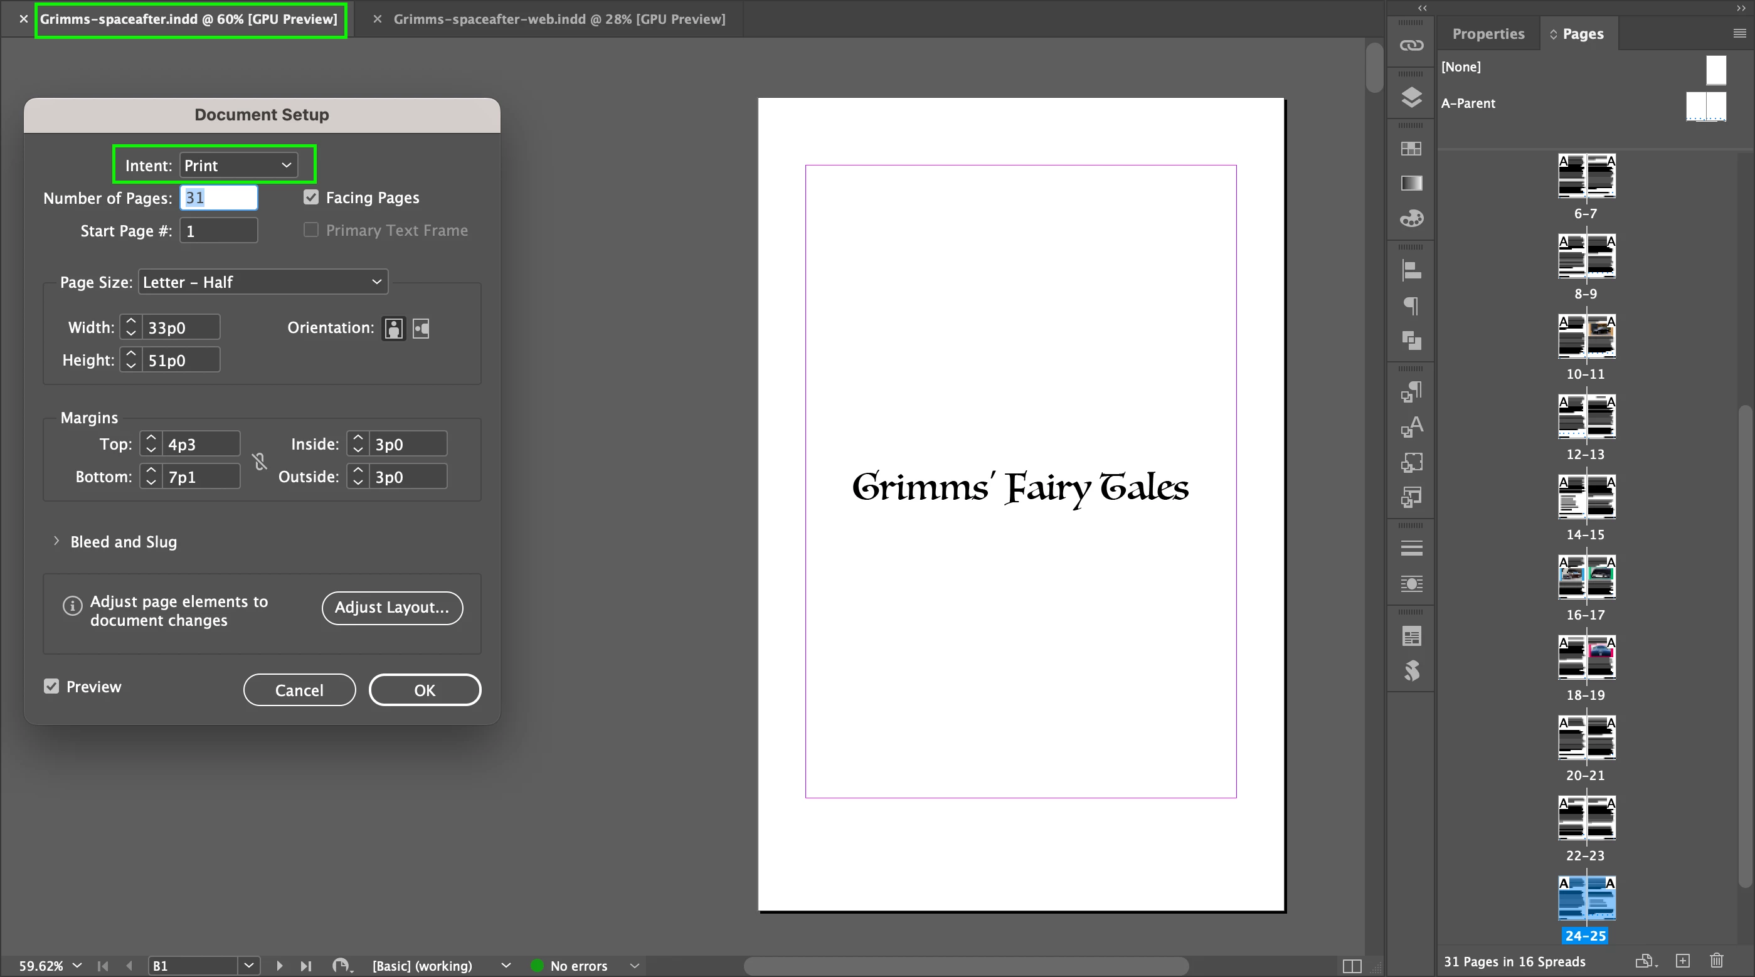Screen dimensions: 1755x977
Task: Select spread 16-17 thumbnail in Pages
Action: [1586, 577]
